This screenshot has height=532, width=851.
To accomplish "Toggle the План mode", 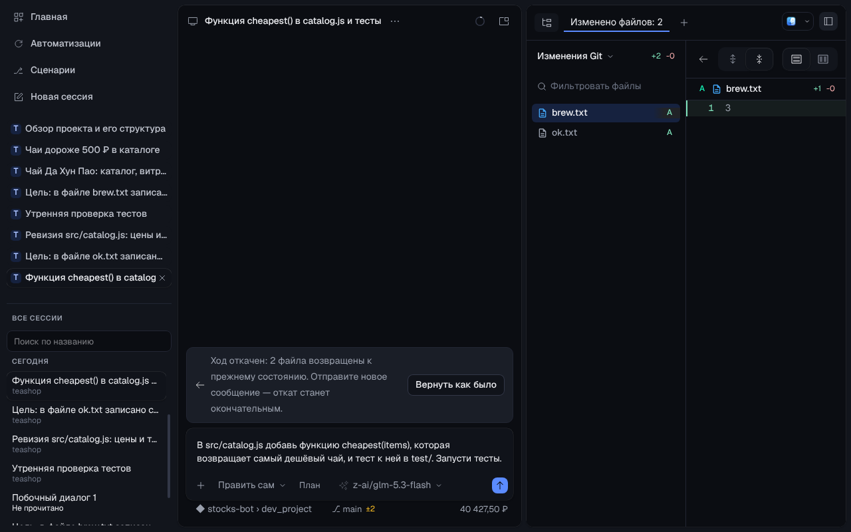I will 310,485.
